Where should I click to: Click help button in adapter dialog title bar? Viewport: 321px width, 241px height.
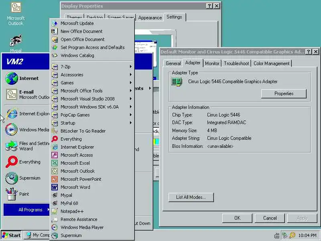click(308, 52)
